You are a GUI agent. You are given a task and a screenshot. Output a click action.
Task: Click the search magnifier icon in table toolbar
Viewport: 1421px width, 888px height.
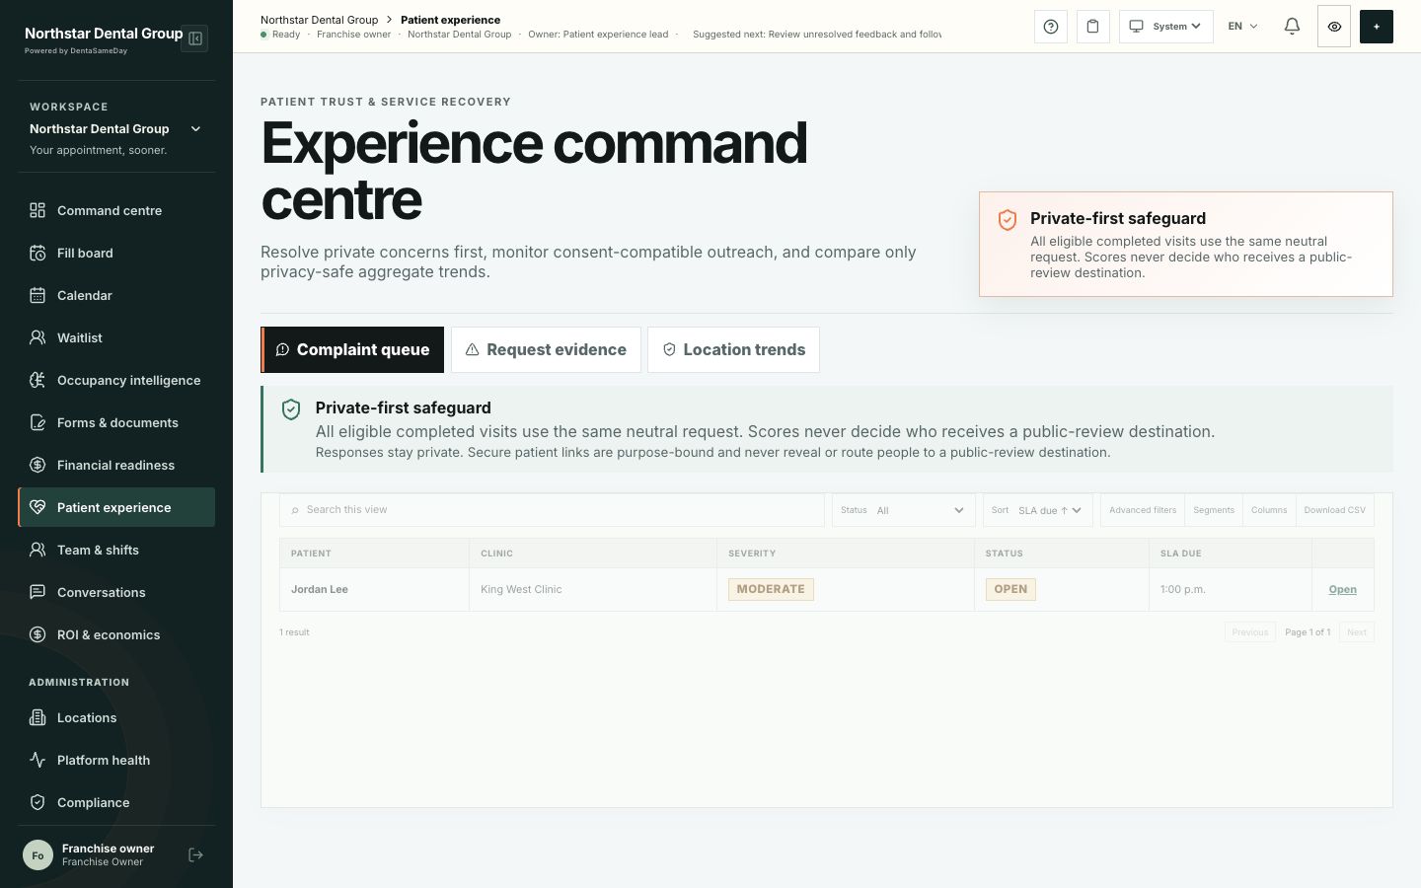tap(295, 510)
